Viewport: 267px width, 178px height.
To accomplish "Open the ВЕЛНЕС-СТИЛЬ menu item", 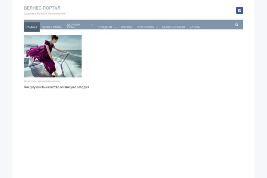I will click(52, 27).
